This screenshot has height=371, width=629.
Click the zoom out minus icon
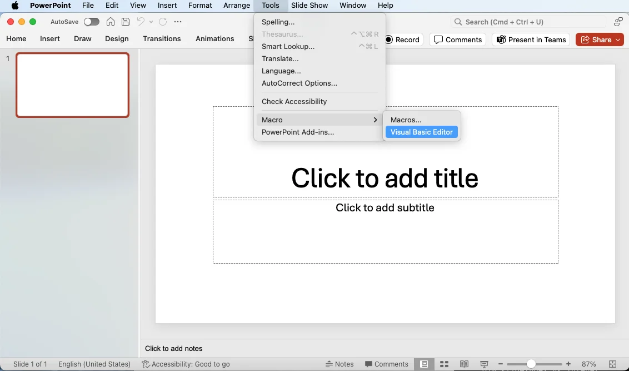click(x=500, y=364)
